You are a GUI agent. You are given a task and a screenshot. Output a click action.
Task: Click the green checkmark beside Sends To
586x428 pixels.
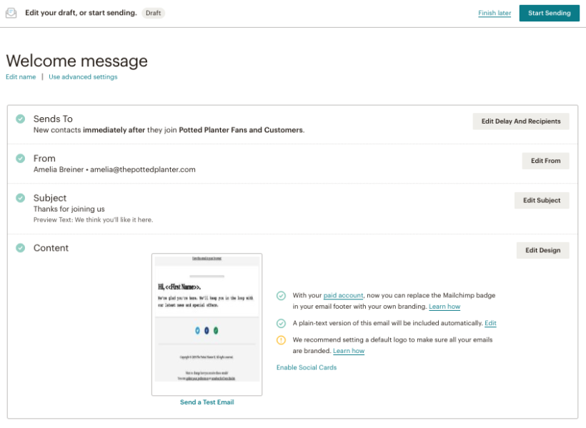[20, 119]
